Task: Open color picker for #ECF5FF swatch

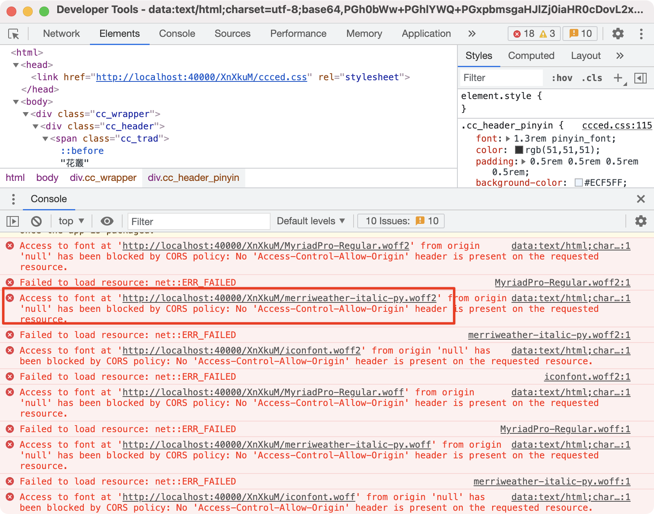Action: pos(579,183)
